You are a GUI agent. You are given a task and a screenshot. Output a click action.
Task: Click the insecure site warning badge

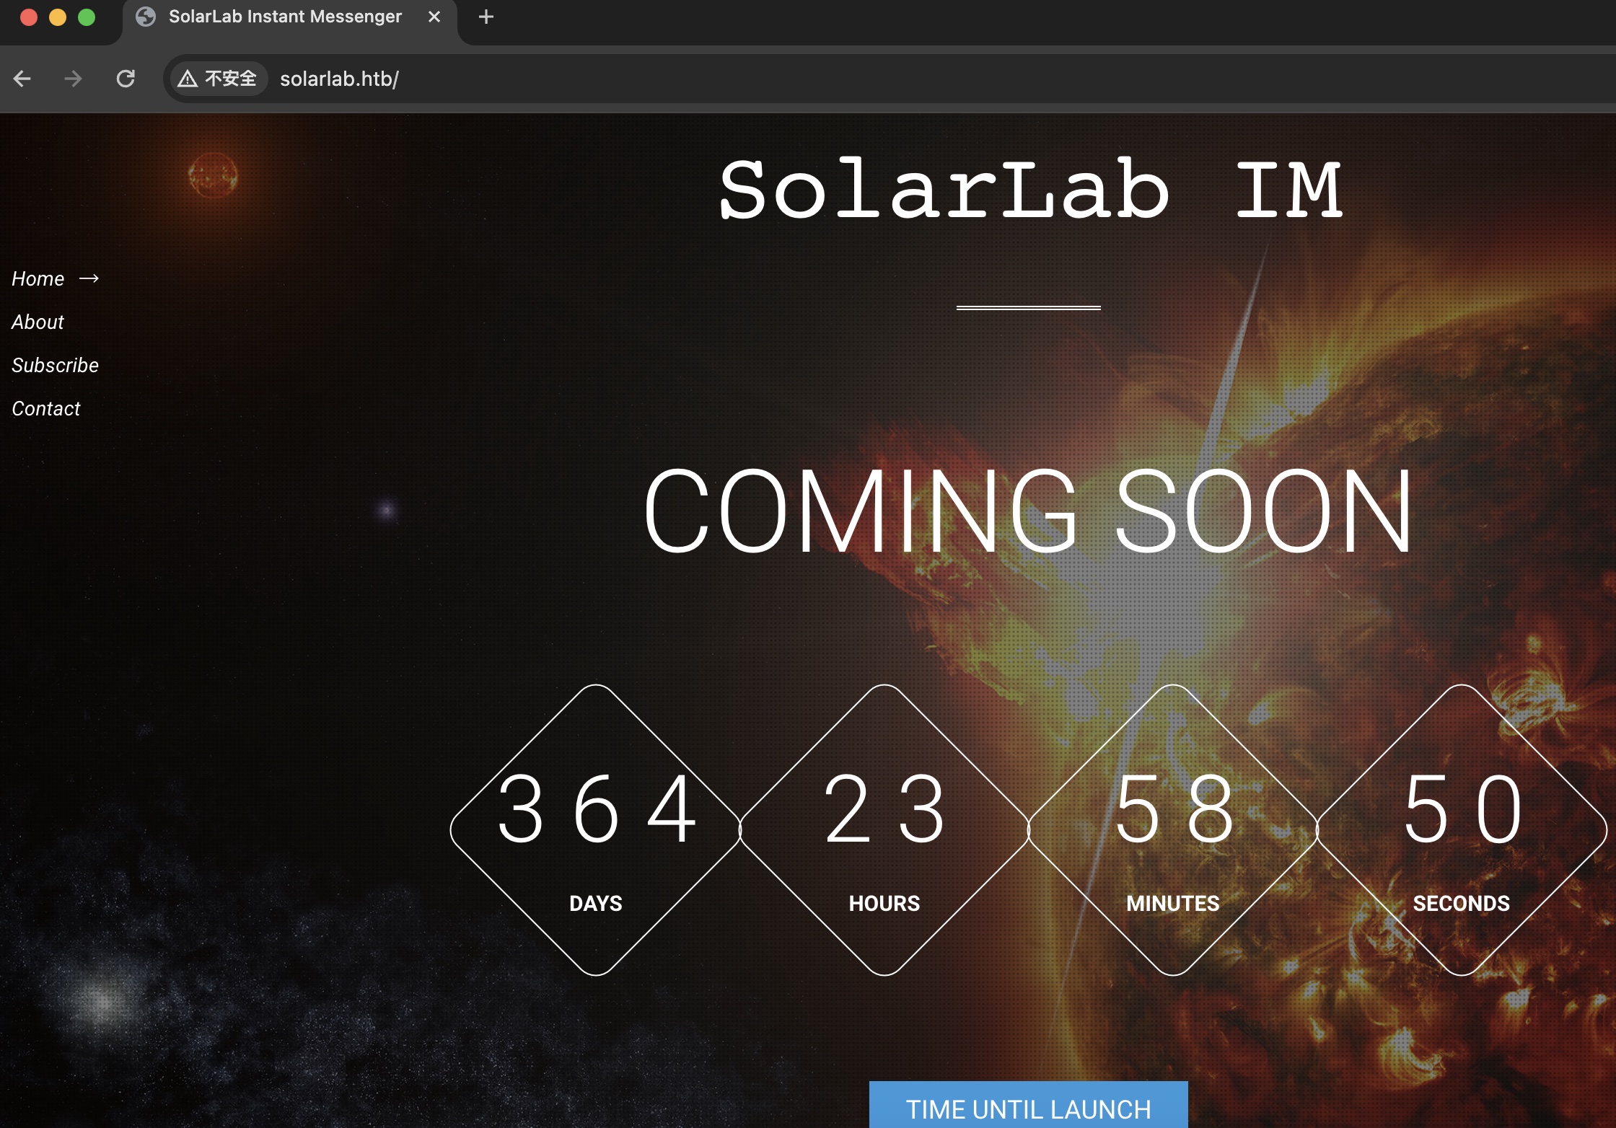(218, 79)
